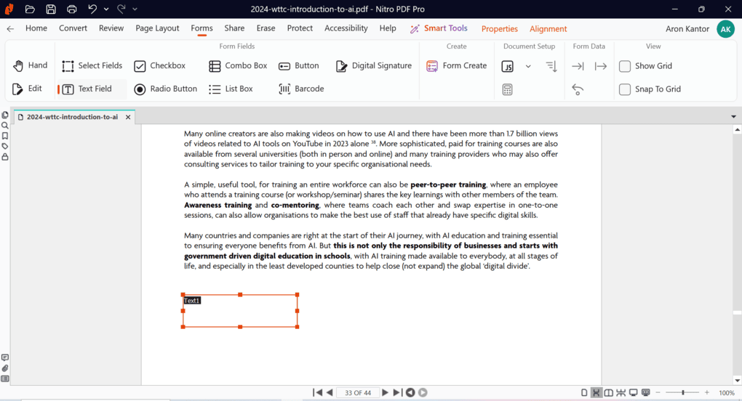The width and height of the screenshot is (742, 401).
Task: Select the Text1 form field
Action: coord(240,311)
